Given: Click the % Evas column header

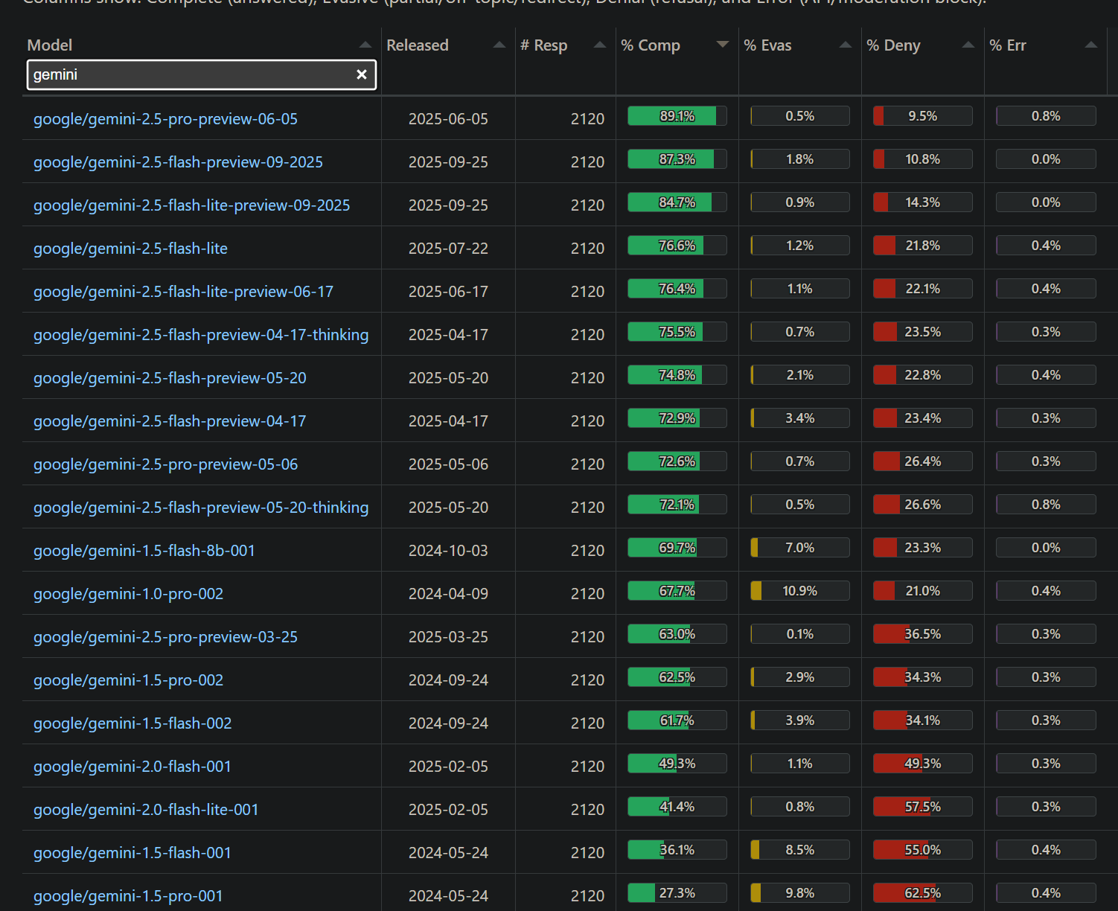Looking at the screenshot, I should coord(767,45).
